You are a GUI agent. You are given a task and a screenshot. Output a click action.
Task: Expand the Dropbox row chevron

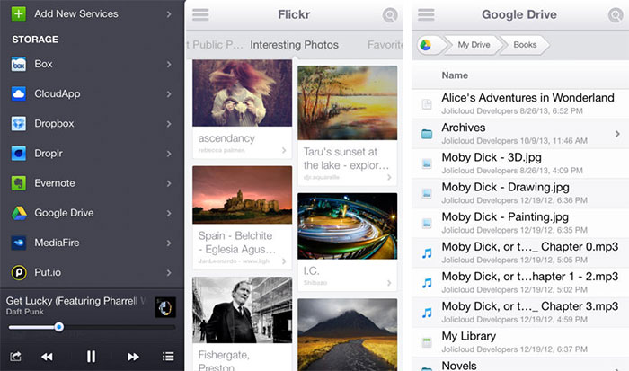169,124
